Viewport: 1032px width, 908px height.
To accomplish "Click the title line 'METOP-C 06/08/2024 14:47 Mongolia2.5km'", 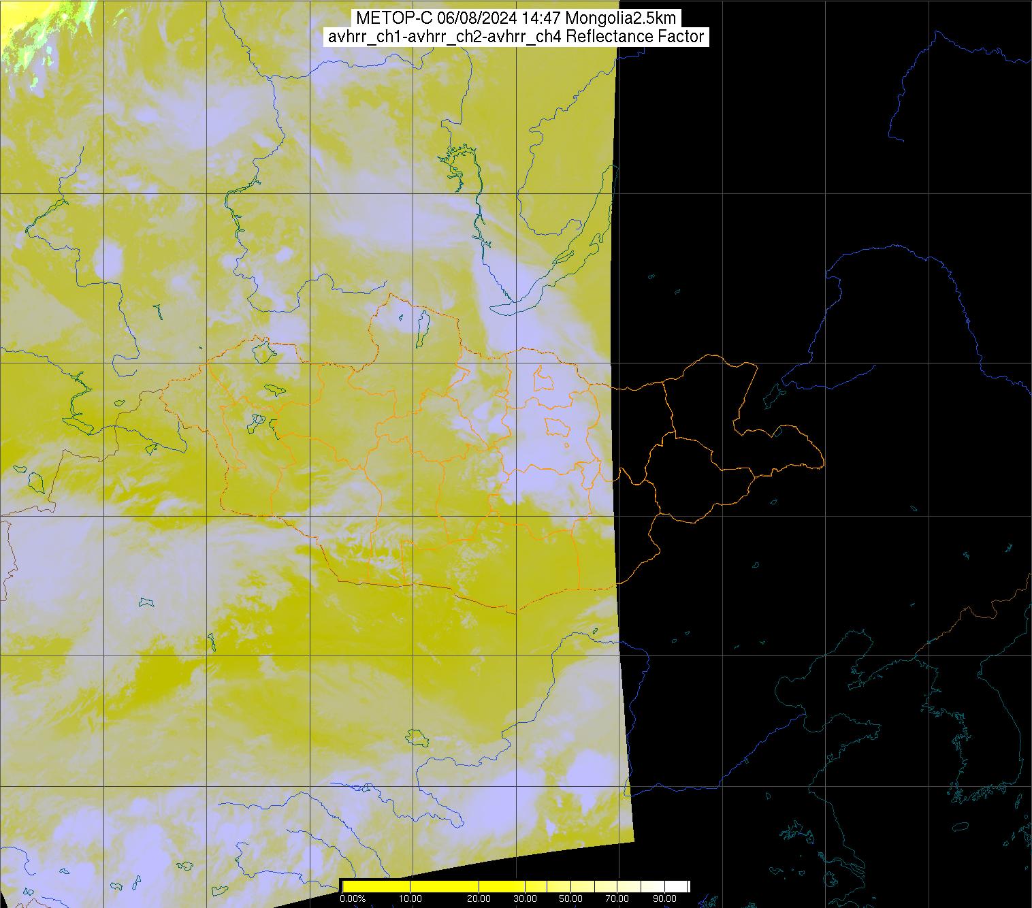I will (516, 18).
